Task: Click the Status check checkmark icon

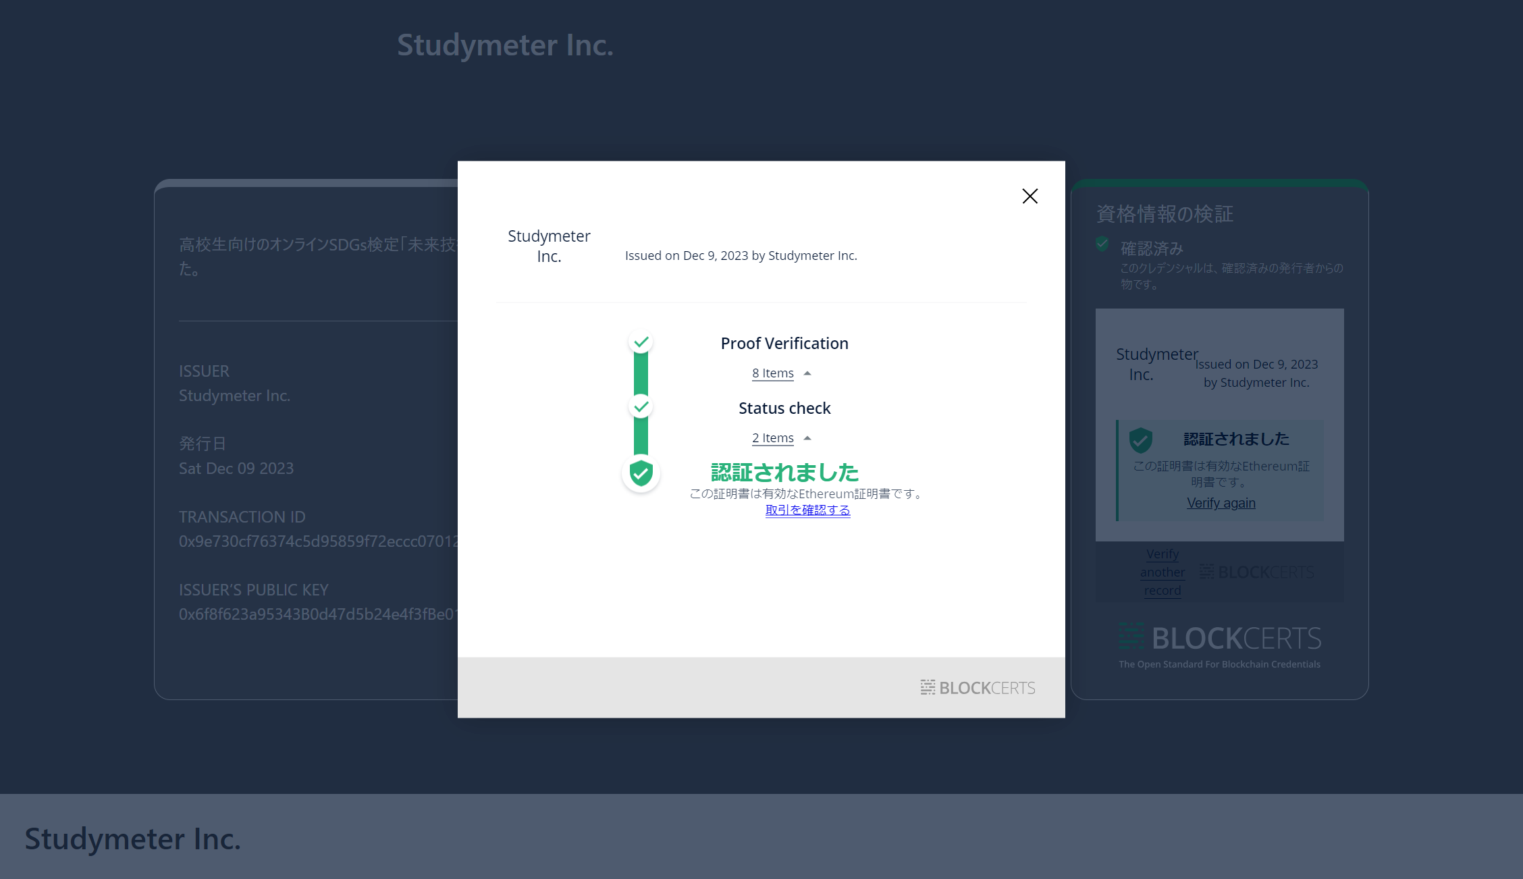Action: [641, 407]
